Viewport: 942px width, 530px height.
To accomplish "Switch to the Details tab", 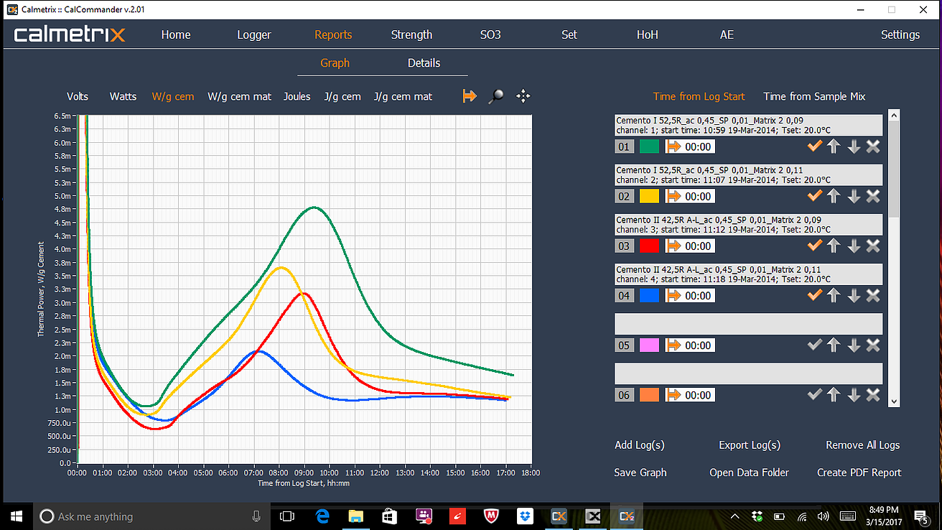I will click(424, 63).
